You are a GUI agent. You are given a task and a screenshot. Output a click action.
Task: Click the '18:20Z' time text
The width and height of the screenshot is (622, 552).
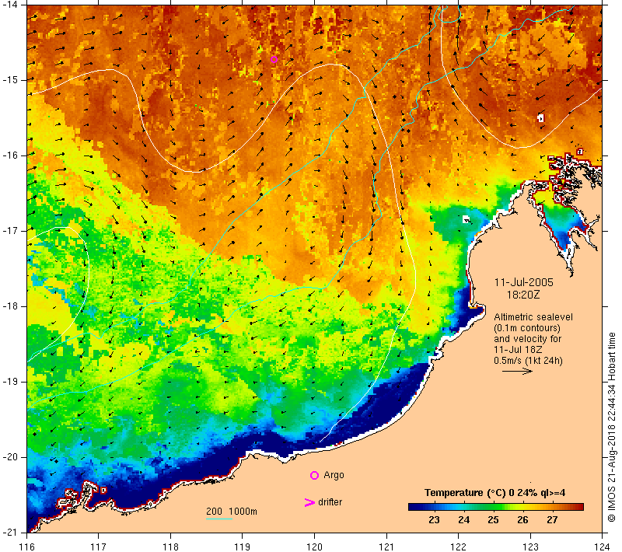tap(523, 295)
